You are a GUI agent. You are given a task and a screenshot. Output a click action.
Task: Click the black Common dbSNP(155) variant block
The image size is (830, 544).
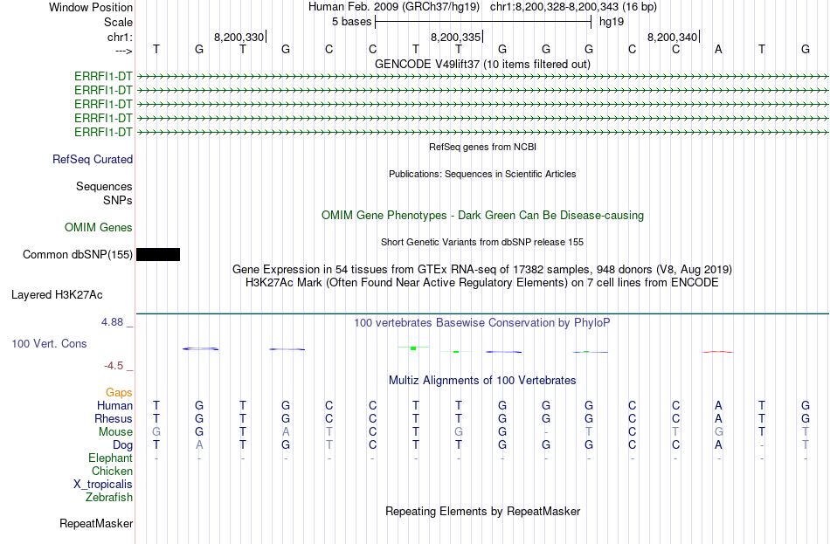tap(158, 255)
